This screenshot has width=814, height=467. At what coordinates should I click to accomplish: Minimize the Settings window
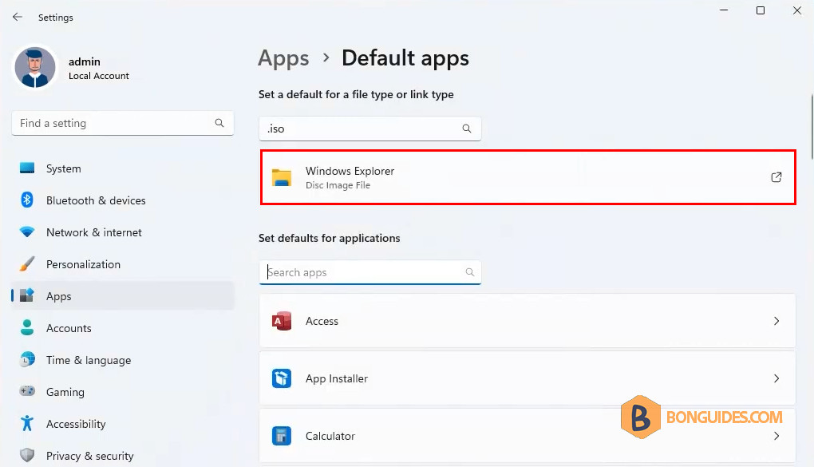(724, 10)
